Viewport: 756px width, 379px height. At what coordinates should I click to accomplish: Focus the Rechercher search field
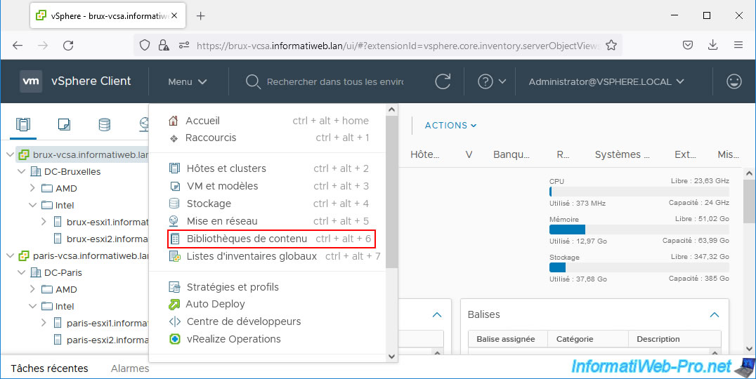pyautogui.click(x=335, y=82)
